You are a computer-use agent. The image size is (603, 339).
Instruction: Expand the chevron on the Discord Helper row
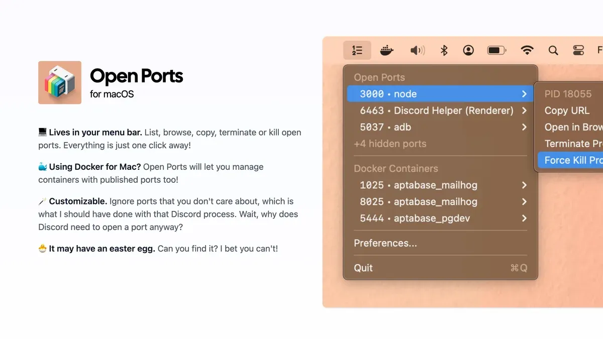[x=524, y=110]
